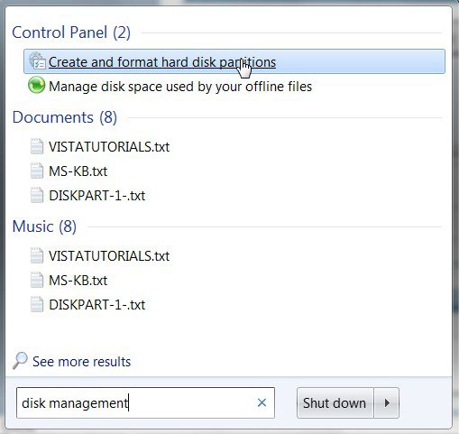
Task: Open the Shut down options arrow menu
Action: [387, 402]
